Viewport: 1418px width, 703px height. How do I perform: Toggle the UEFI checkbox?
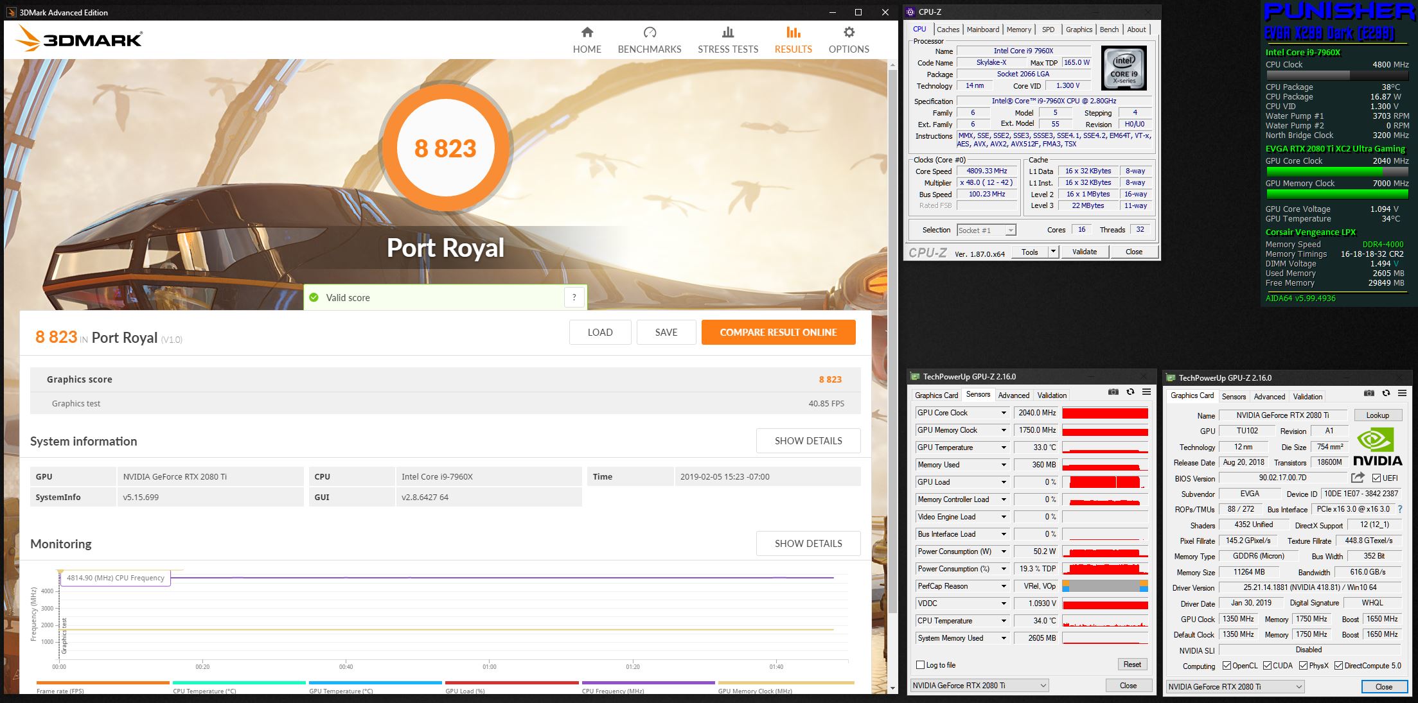tap(1376, 478)
